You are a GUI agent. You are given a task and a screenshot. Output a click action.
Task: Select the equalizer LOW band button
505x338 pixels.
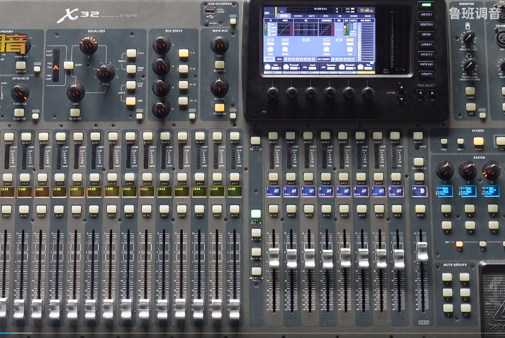[131, 101]
